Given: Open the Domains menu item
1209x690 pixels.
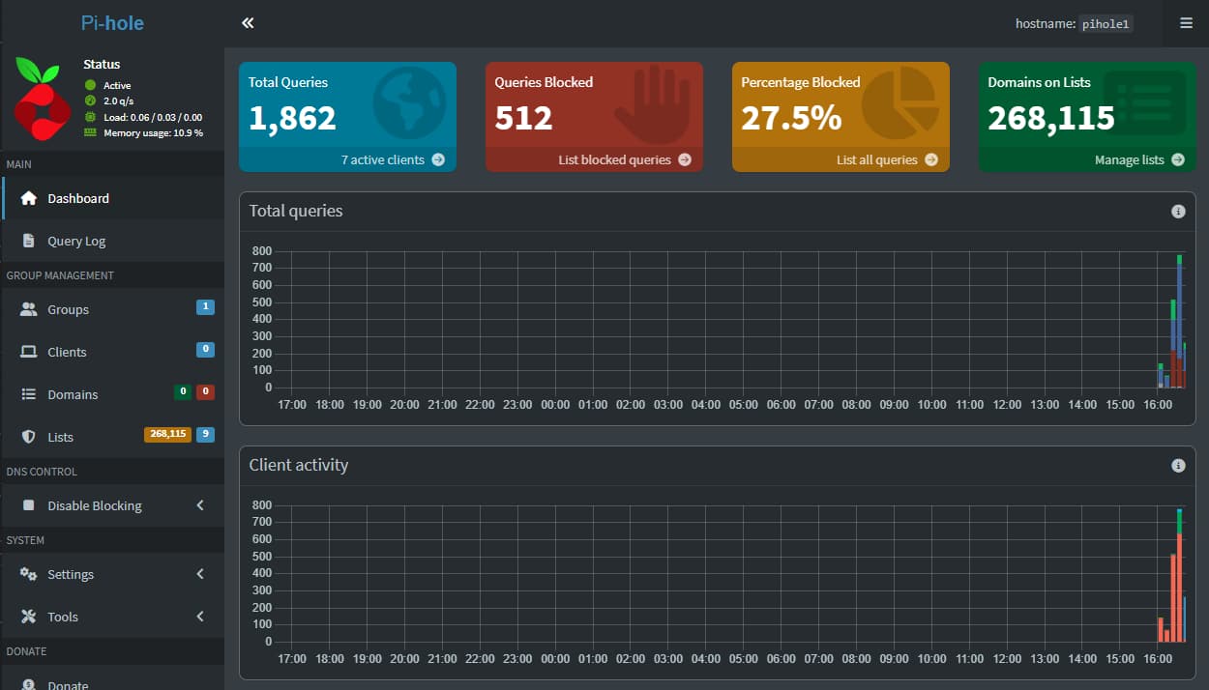Looking at the screenshot, I should point(73,394).
